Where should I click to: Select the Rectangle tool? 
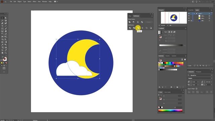click(2, 29)
